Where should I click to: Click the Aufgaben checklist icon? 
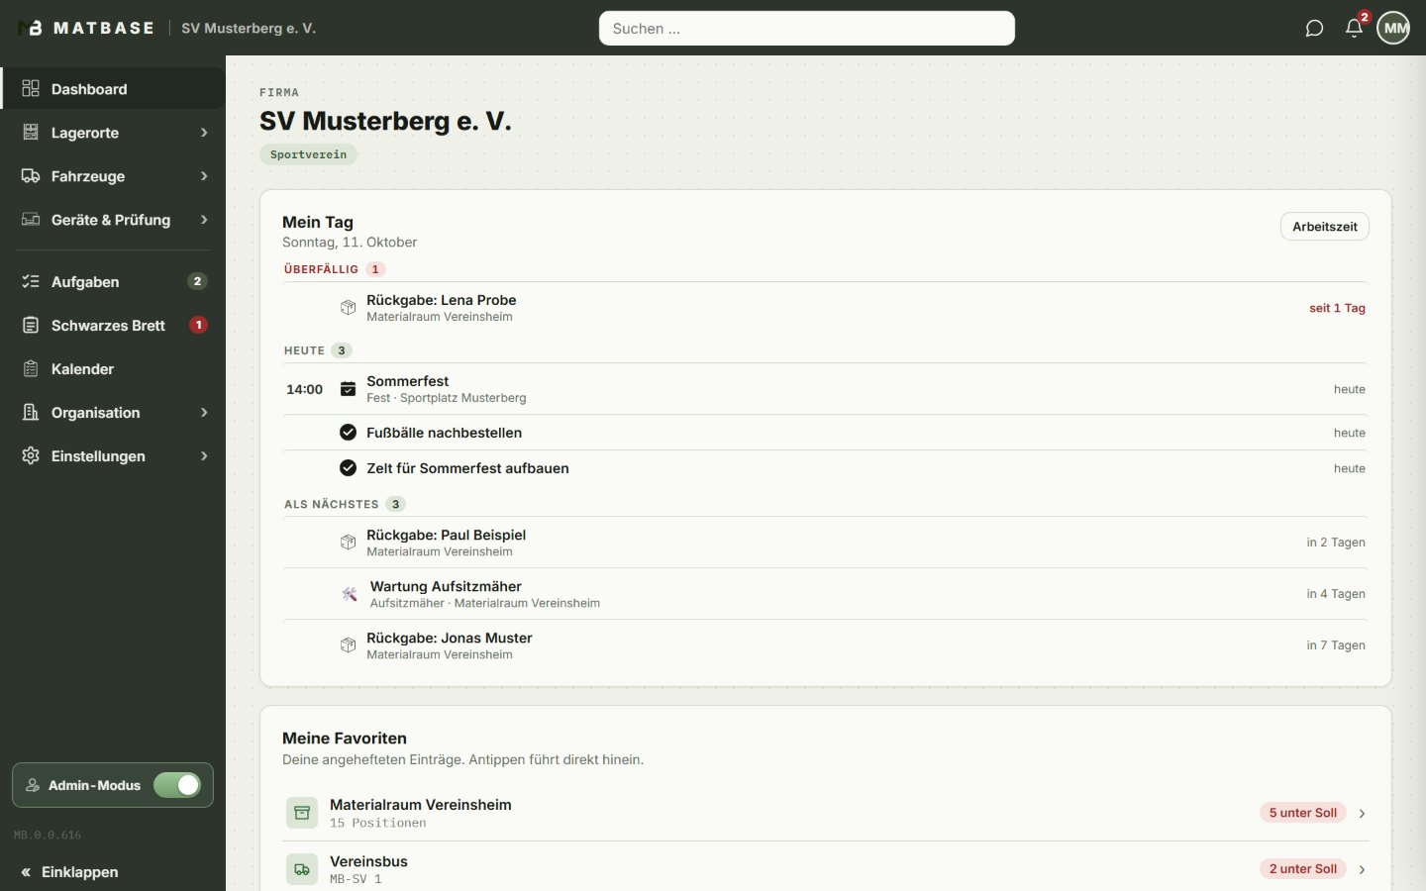[31, 282]
